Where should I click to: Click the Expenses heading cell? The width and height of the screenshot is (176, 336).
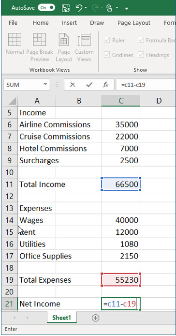[37, 208]
